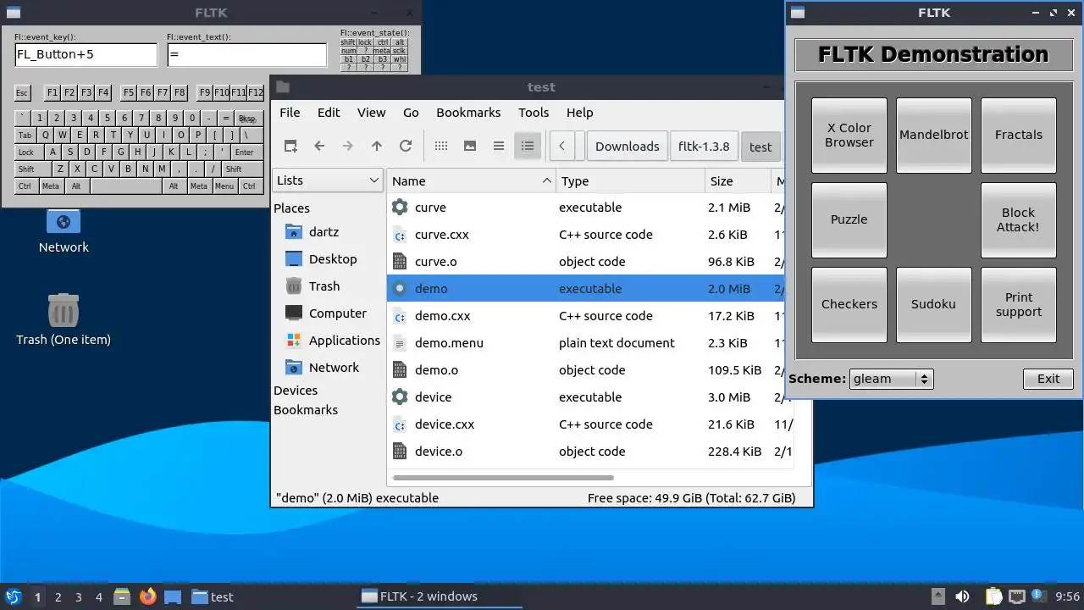
Task: Click the file manager launcher in taskbar
Action: 121,596
